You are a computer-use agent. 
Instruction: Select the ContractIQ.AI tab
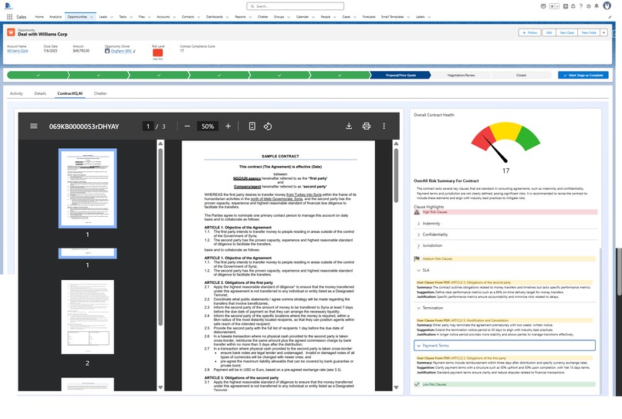[x=69, y=93]
